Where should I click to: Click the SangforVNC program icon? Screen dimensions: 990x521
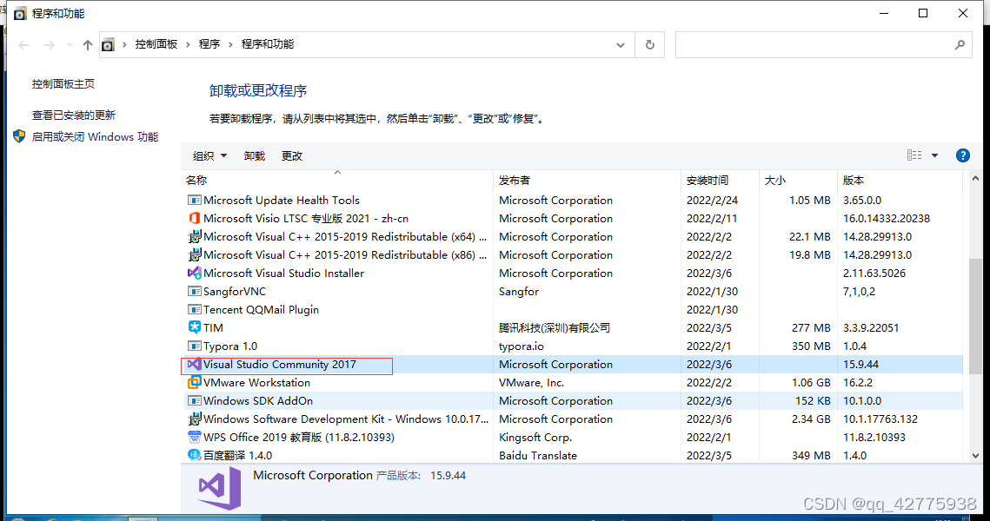(x=195, y=292)
